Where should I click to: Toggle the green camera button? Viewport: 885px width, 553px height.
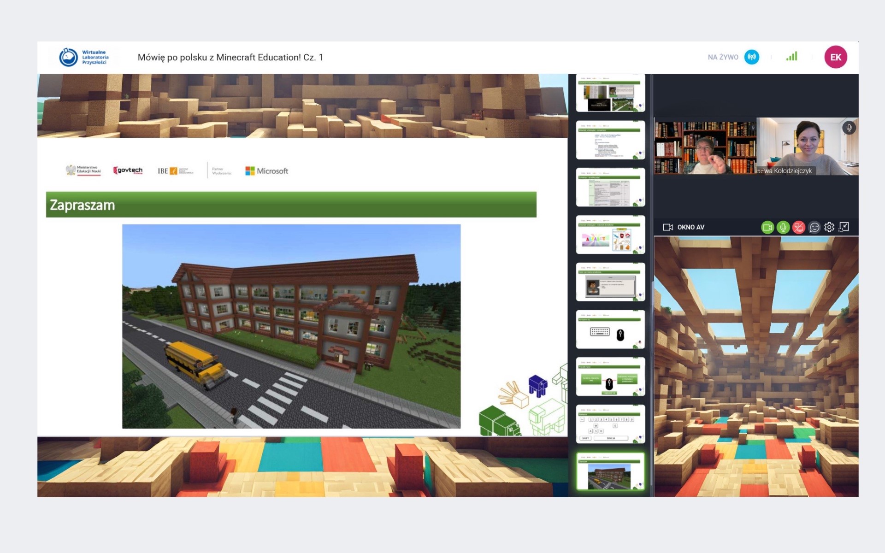click(x=767, y=227)
